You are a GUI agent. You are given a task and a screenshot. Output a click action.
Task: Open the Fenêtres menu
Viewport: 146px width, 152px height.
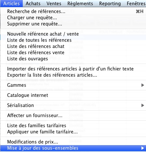pyautogui.click(x=136, y=4)
